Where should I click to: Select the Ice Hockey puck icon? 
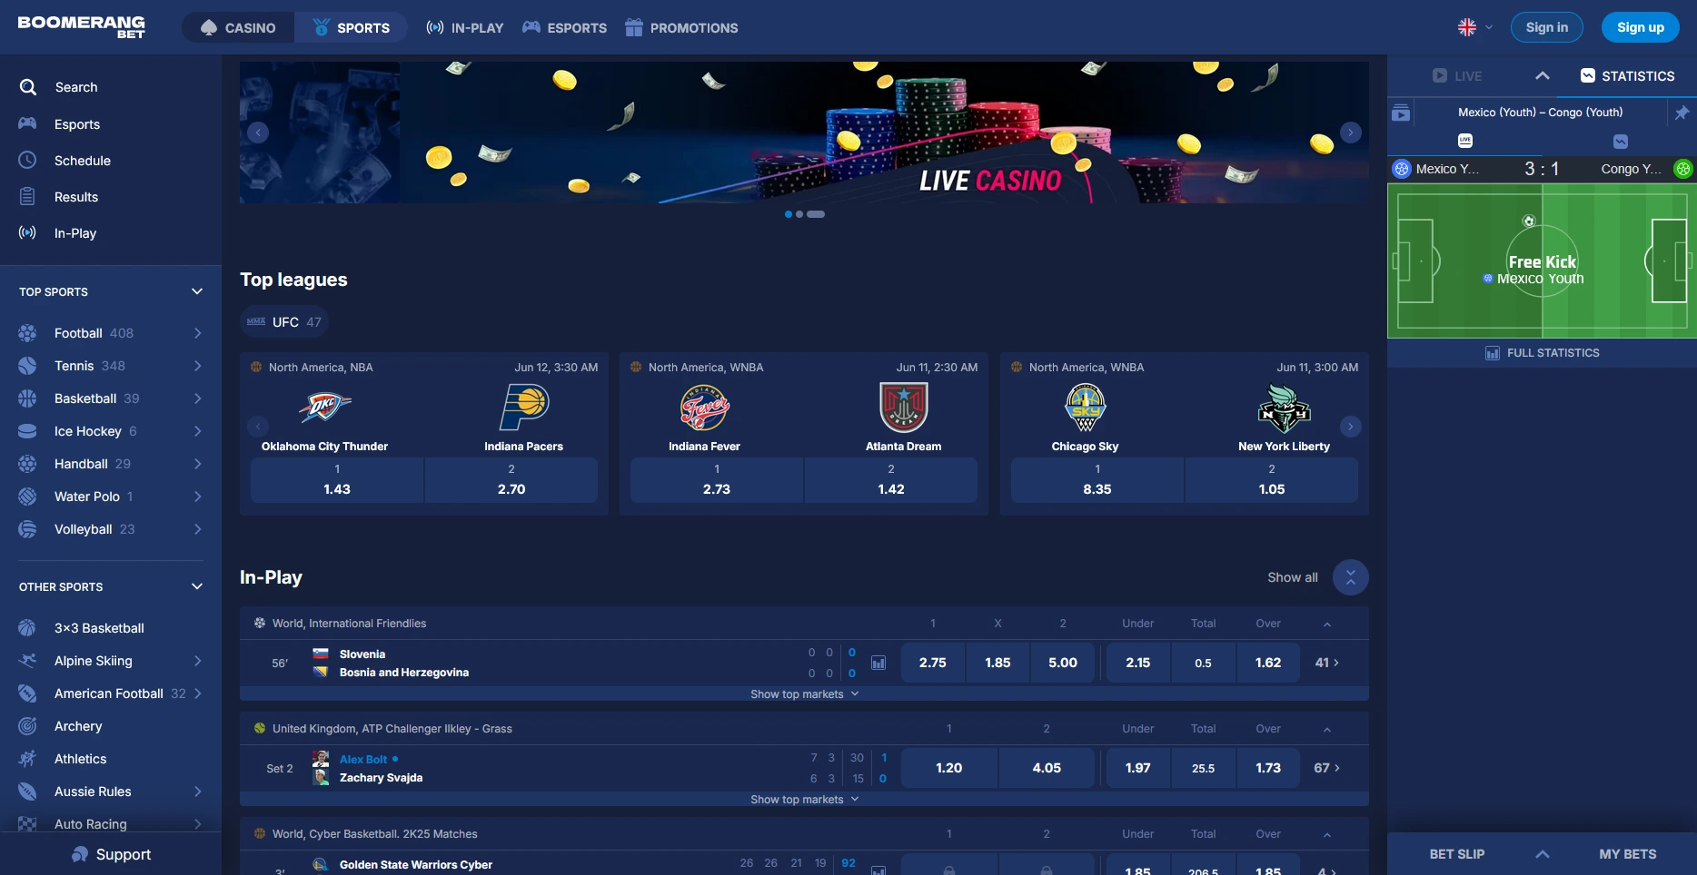(x=28, y=431)
